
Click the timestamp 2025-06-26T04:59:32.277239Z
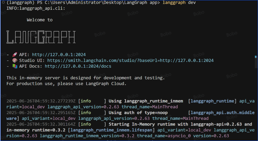pos(41,101)
